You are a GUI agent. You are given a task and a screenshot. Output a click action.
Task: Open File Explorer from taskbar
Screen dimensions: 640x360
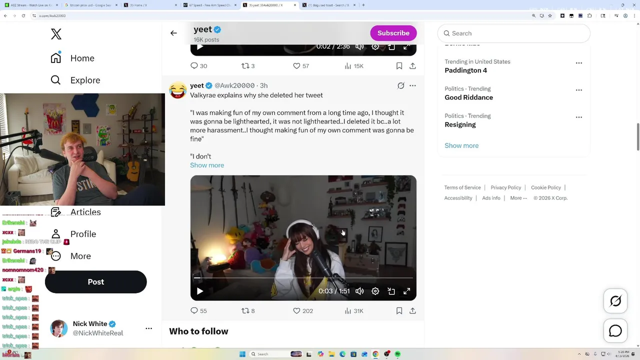(331, 354)
